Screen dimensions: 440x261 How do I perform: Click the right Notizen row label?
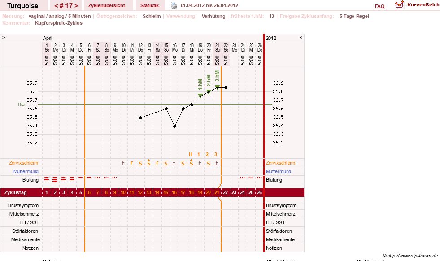(274, 248)
